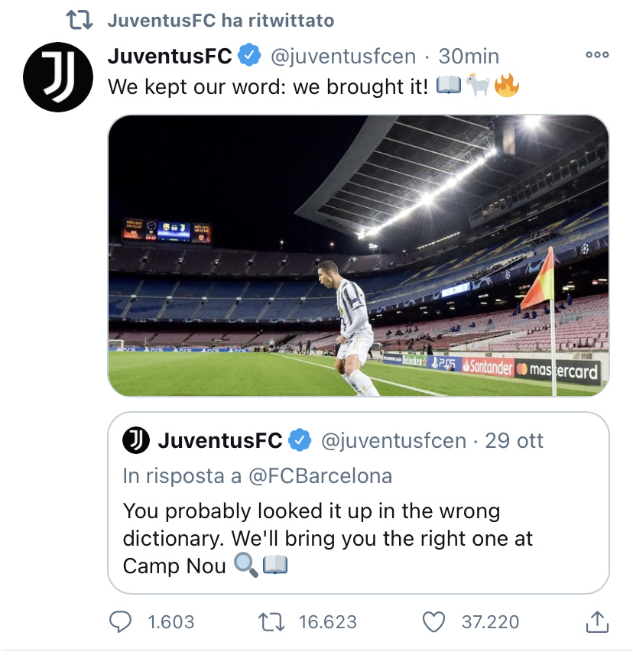Viewport: 633px width, 655px height.
Task: Click the 29 ott date in quoted tweet
Action: [514, 441]
